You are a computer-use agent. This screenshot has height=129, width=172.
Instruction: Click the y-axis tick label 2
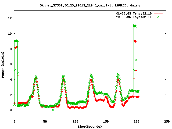(11, 95)
